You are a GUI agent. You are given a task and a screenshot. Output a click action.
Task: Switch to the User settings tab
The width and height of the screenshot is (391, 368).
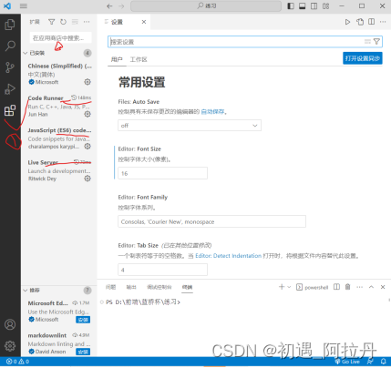(x=117, y=59)
